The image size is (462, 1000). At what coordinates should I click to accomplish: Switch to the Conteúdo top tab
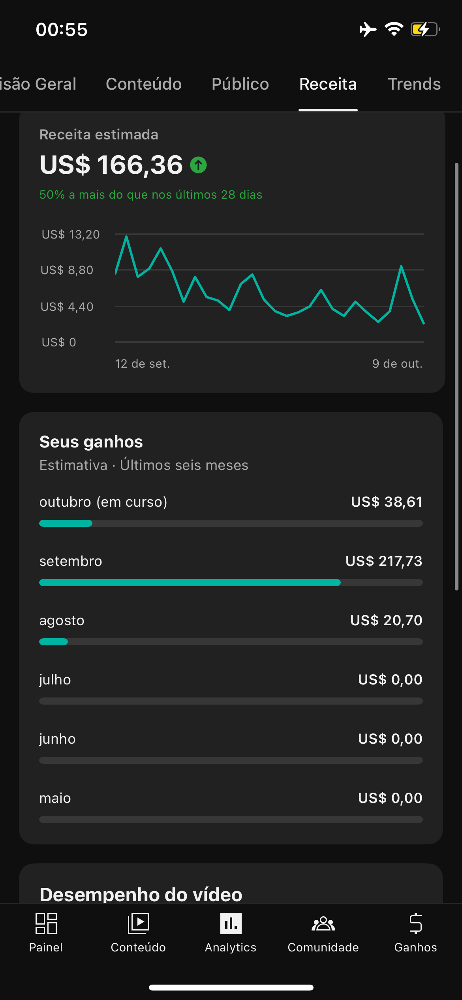click(x=144, y=84)
